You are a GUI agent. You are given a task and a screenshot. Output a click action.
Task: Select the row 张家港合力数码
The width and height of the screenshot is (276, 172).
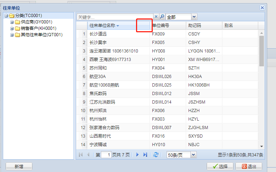click(167, 128)
